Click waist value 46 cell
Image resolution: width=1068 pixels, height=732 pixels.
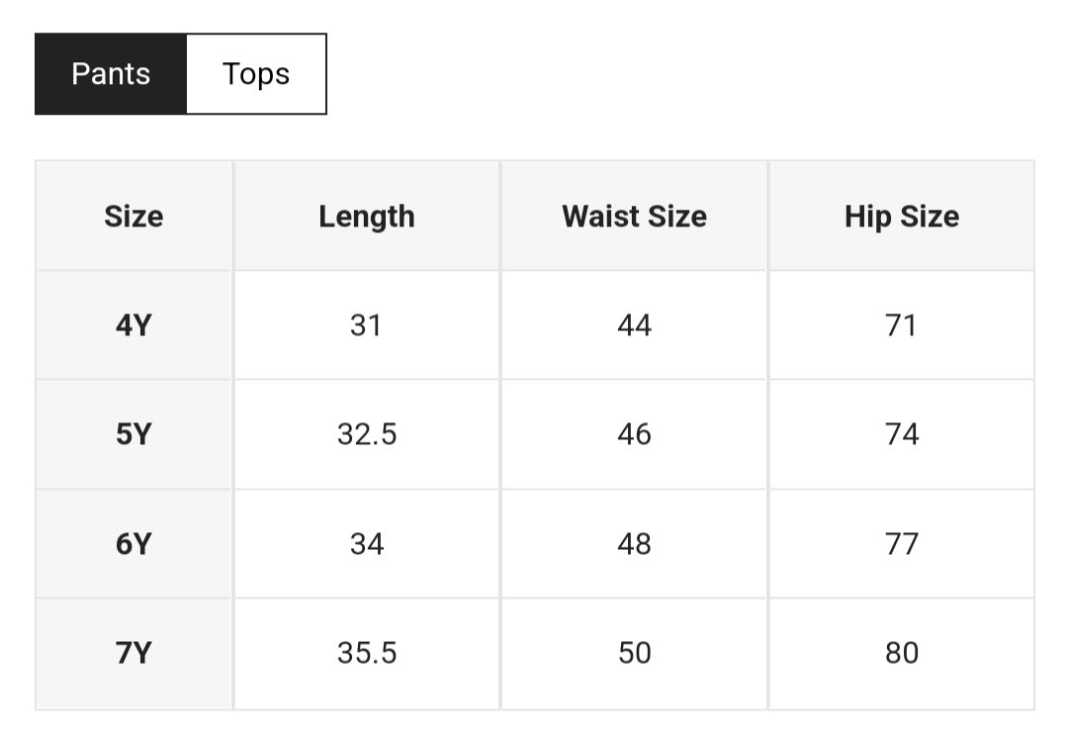point(634,434)
